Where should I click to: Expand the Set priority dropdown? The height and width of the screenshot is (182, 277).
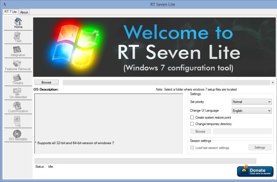coord(251,102)
